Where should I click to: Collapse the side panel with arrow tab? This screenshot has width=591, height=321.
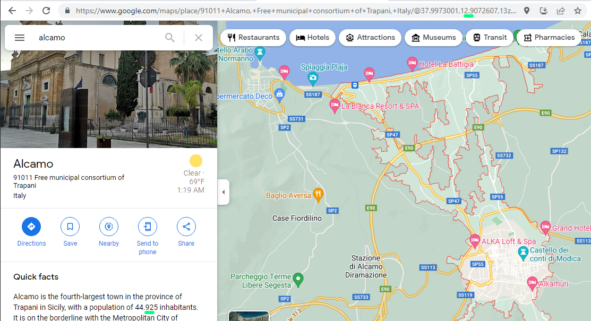click(x=223, y=192)
